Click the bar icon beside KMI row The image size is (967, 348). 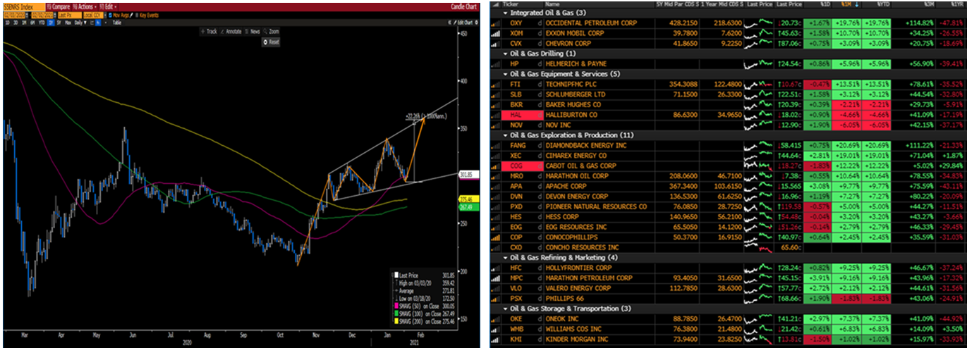[494, 339]
